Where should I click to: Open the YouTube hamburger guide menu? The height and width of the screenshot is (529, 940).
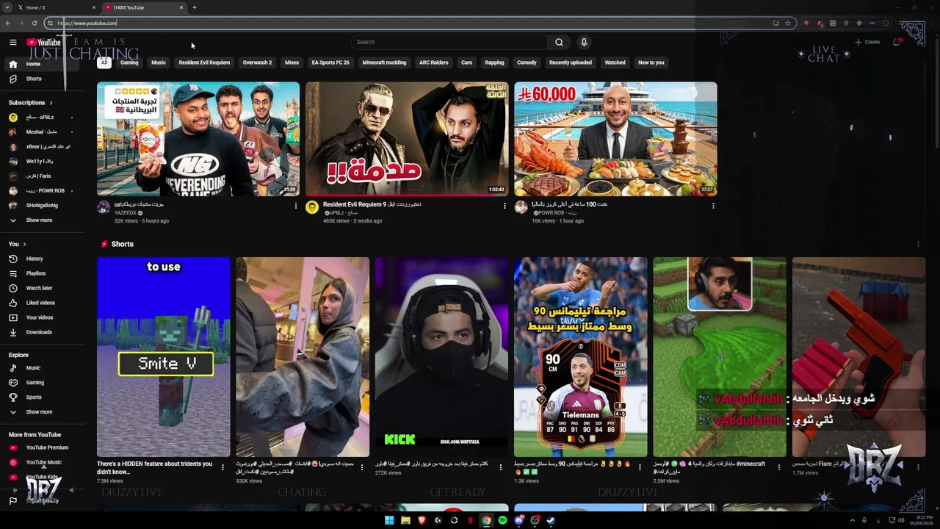[x=12, y=43]
